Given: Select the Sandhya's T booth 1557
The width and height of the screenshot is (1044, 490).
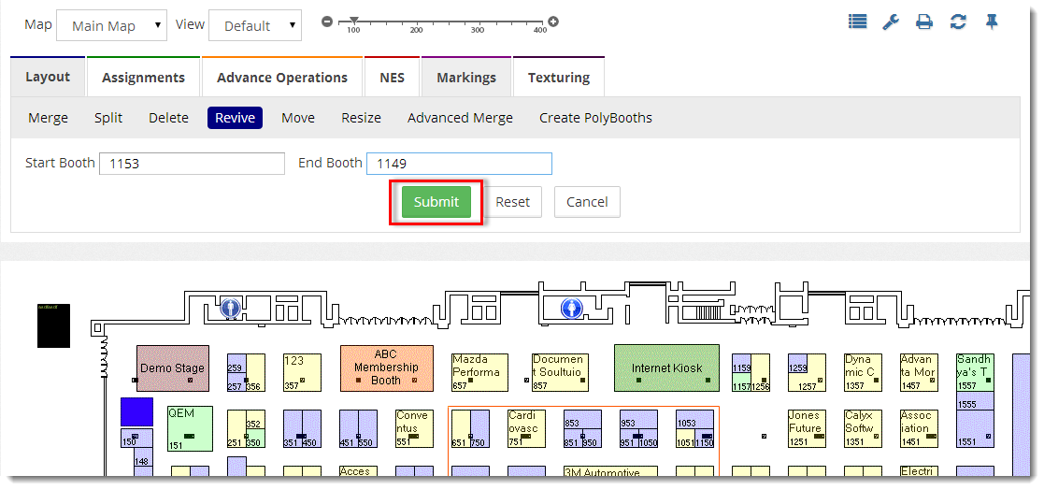Looking at the screenshot, I should (975, 372).
